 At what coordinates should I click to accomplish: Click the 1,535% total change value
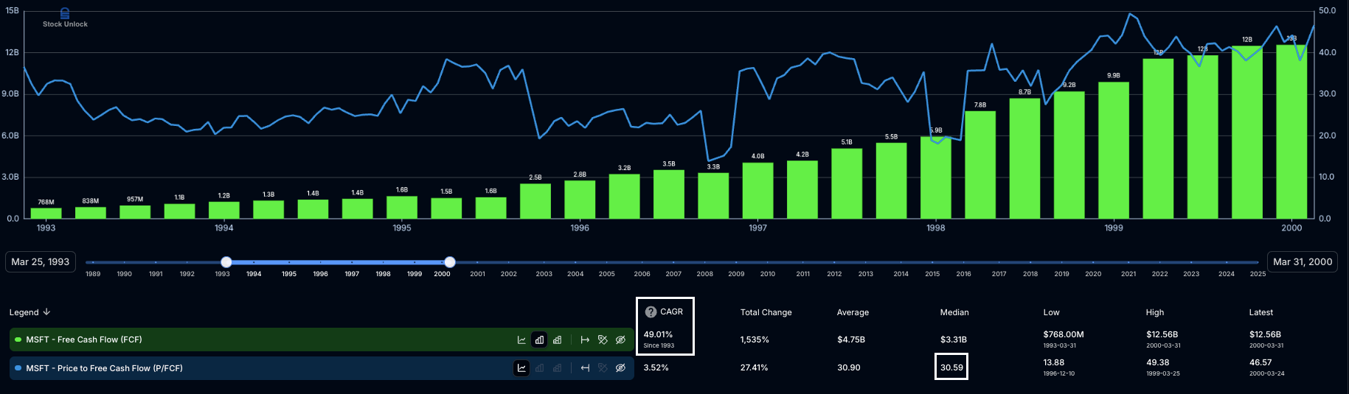click(755, 340)
